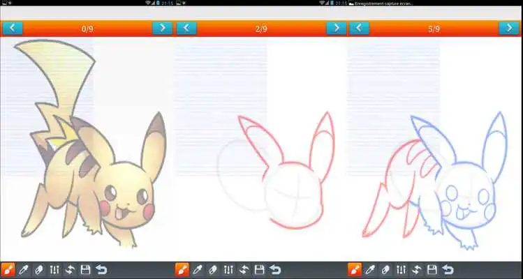Go to previous step from 0/9

[13, 29]
